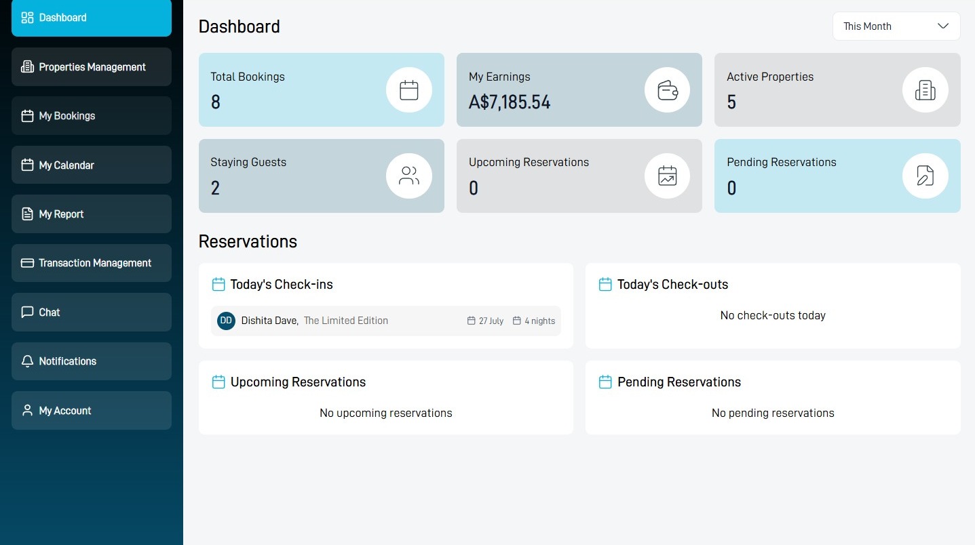Image resolution: width=975 pixels, height=545 pixels.
Task: Click the calendar icon before 27 July
Action: [x=472, y=321]
